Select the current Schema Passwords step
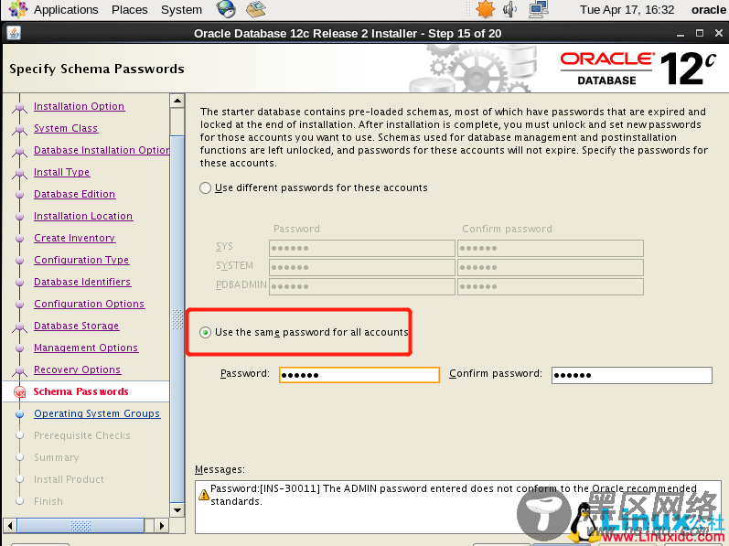The height and width of the screenshot is (546, 729). (80, 391)
